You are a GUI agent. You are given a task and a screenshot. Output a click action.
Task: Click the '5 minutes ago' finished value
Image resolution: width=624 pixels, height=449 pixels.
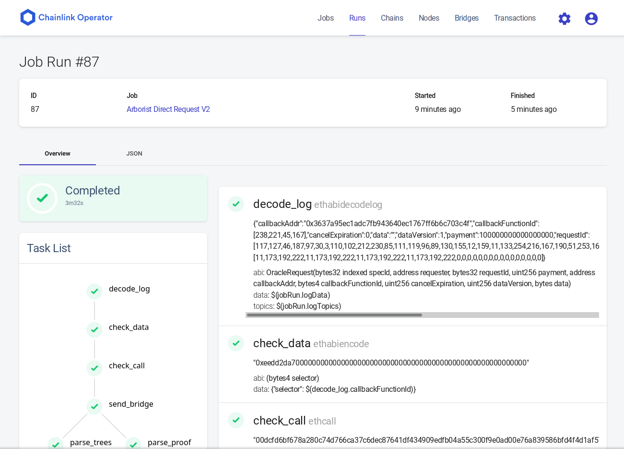click(x=534, y=109)
